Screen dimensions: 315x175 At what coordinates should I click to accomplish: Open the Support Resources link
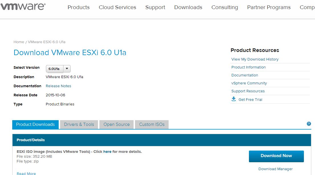point(248,91)
